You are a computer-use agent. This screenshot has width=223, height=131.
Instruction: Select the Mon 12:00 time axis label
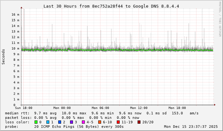(x=139, y=108)
